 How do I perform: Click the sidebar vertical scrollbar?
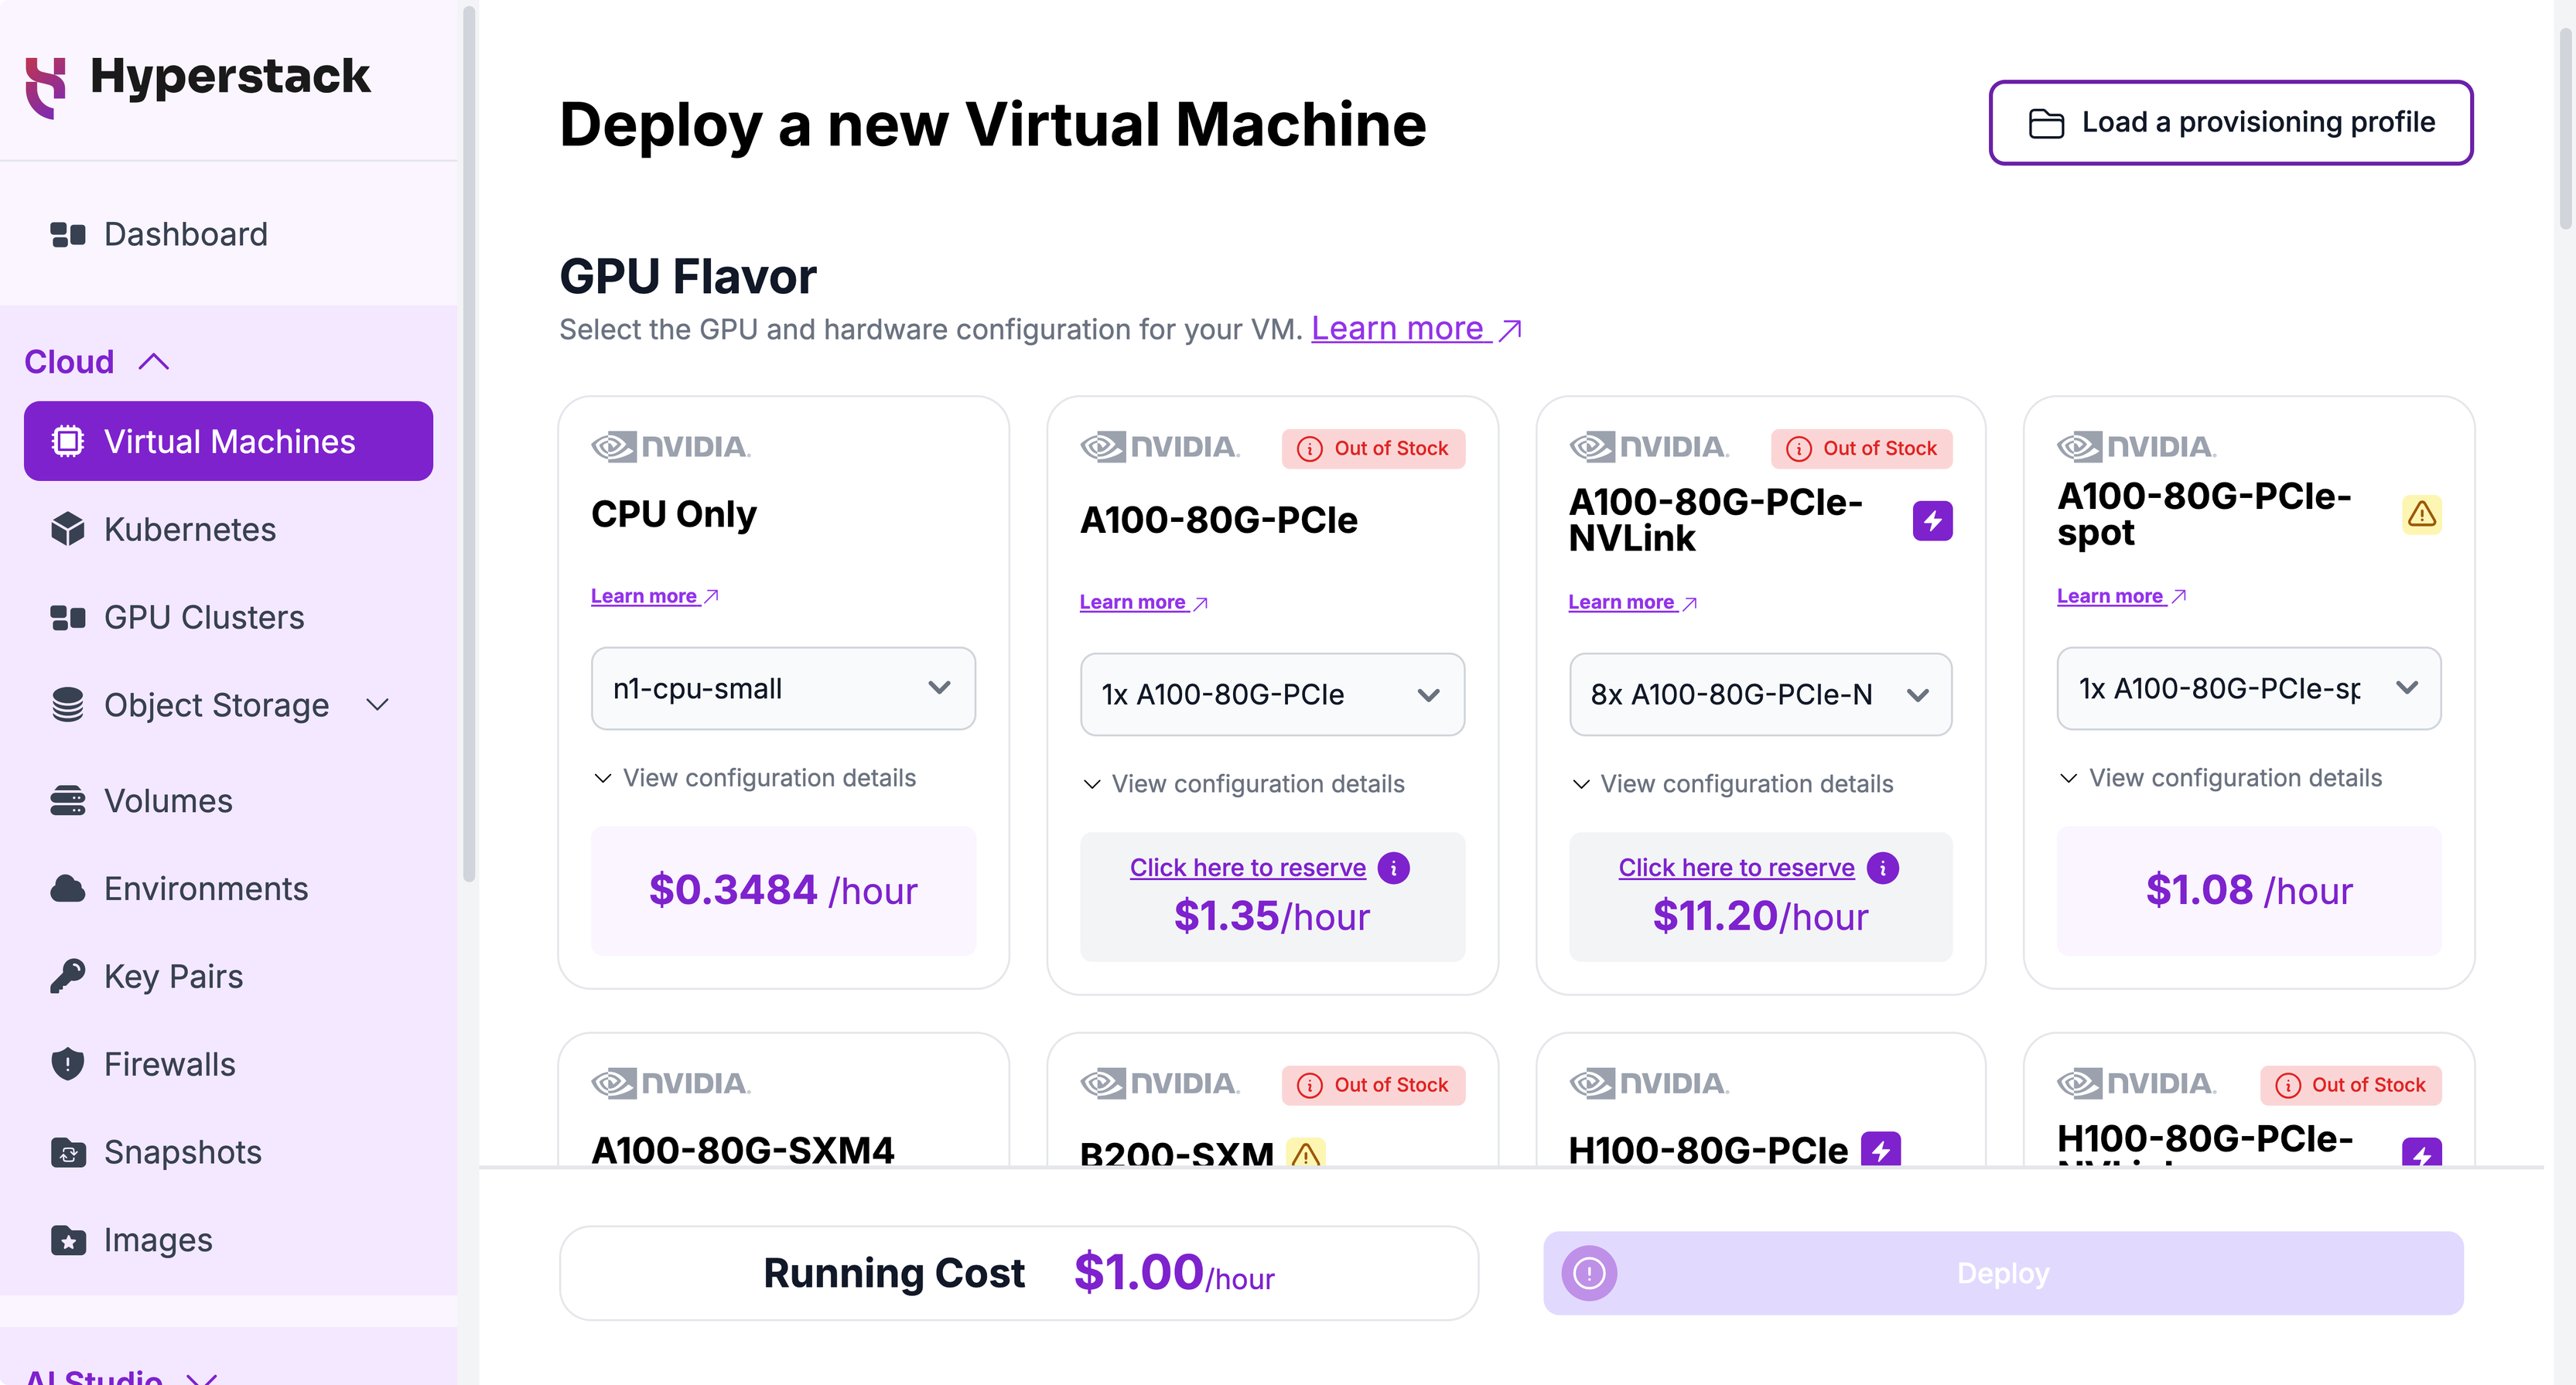[468, 445]
